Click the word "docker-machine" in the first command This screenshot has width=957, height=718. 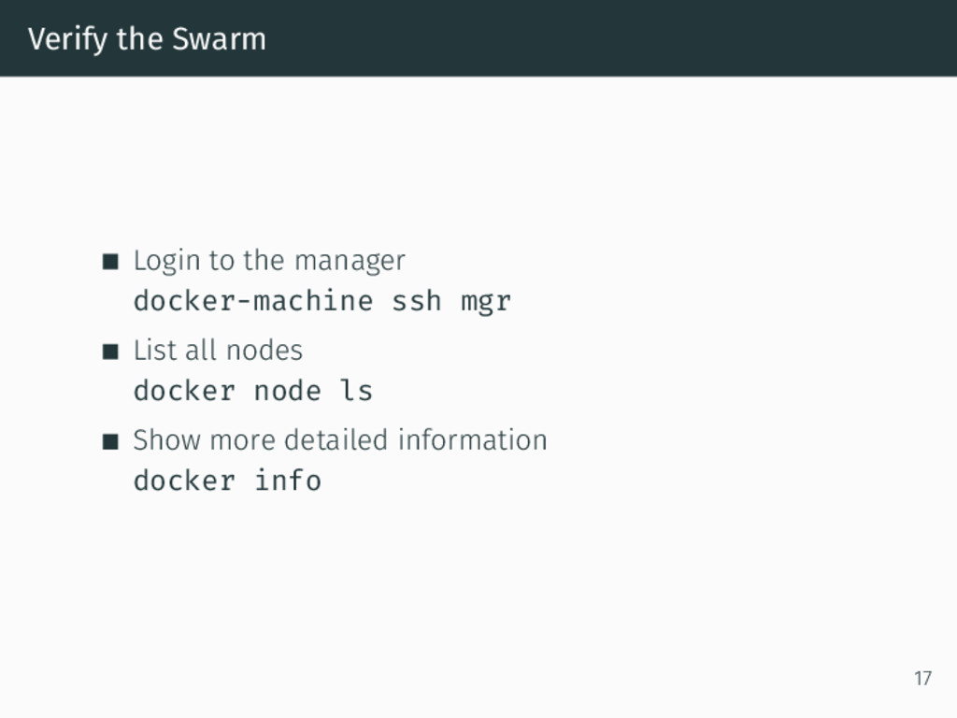point(253,302)
